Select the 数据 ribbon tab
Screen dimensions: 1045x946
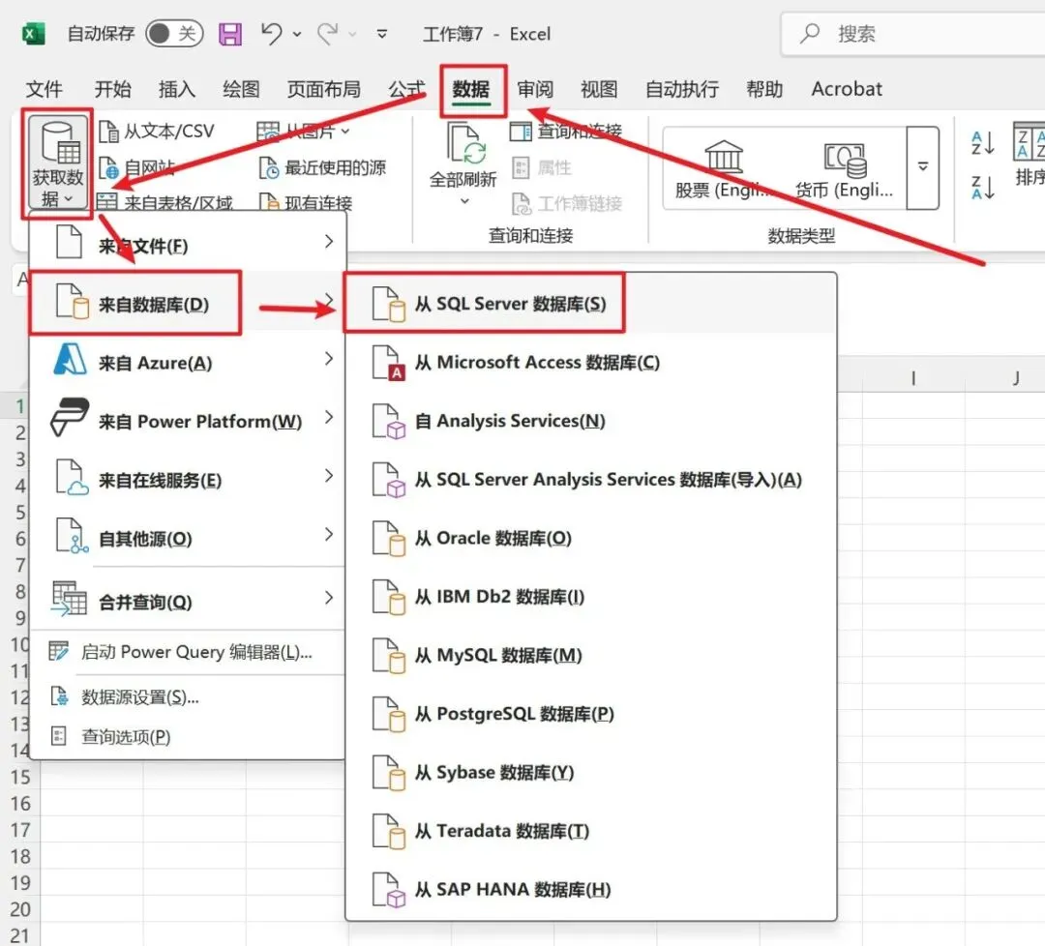[471, 89]
